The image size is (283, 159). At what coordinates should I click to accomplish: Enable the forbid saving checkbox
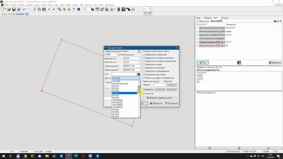144,71
